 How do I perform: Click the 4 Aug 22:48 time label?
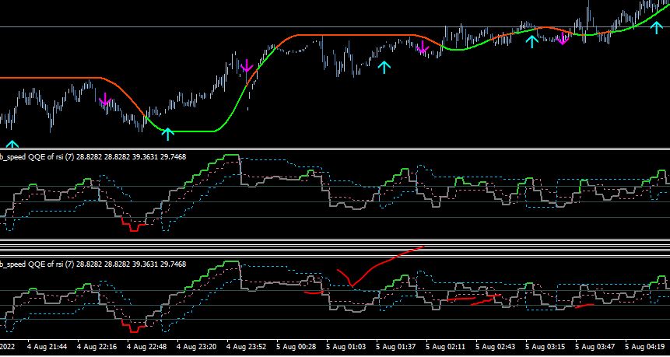coord(147,346)
